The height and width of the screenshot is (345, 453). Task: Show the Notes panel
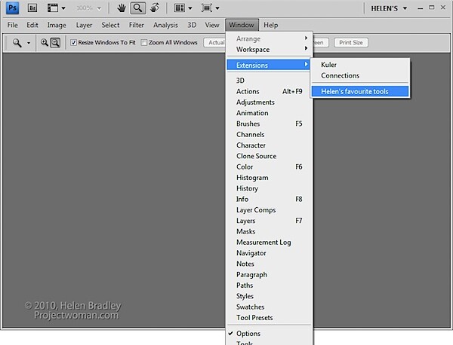pyautogui.click(x=269, y=264)
